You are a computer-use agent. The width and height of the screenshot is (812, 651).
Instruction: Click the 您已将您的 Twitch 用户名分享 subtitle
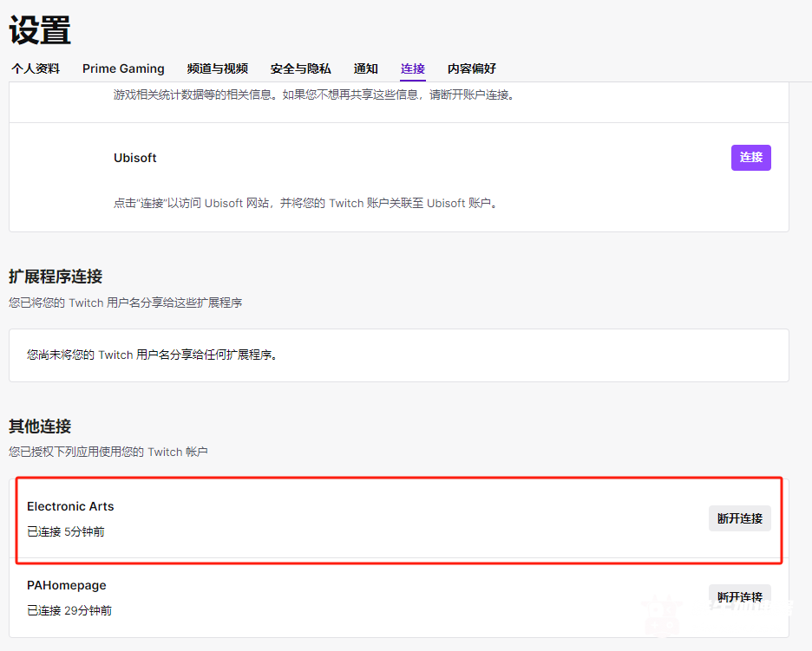pos(125,303)
